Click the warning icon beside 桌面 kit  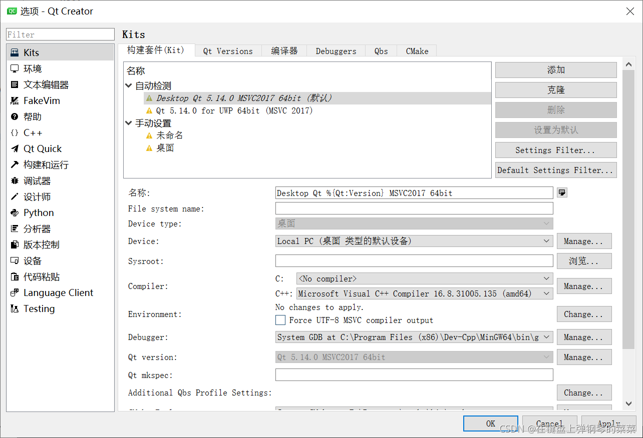[149, 148]
